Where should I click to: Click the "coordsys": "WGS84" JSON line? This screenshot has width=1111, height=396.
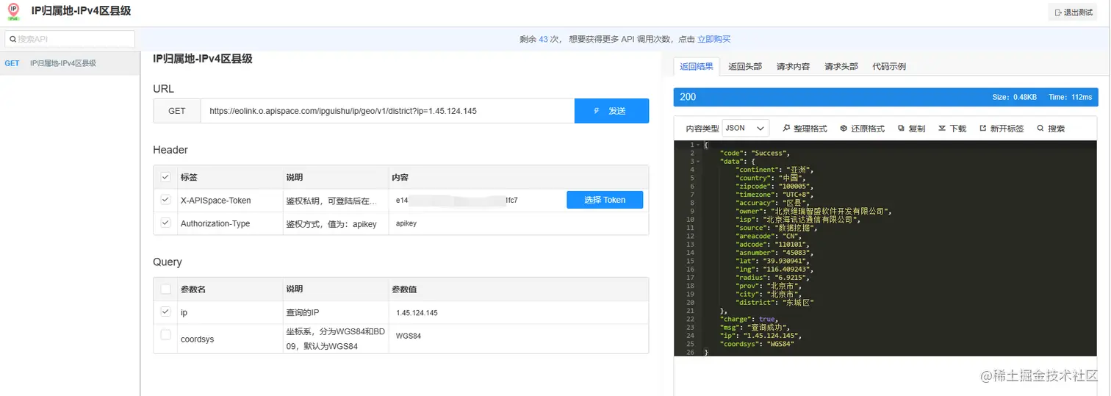(x=757, y=344)
